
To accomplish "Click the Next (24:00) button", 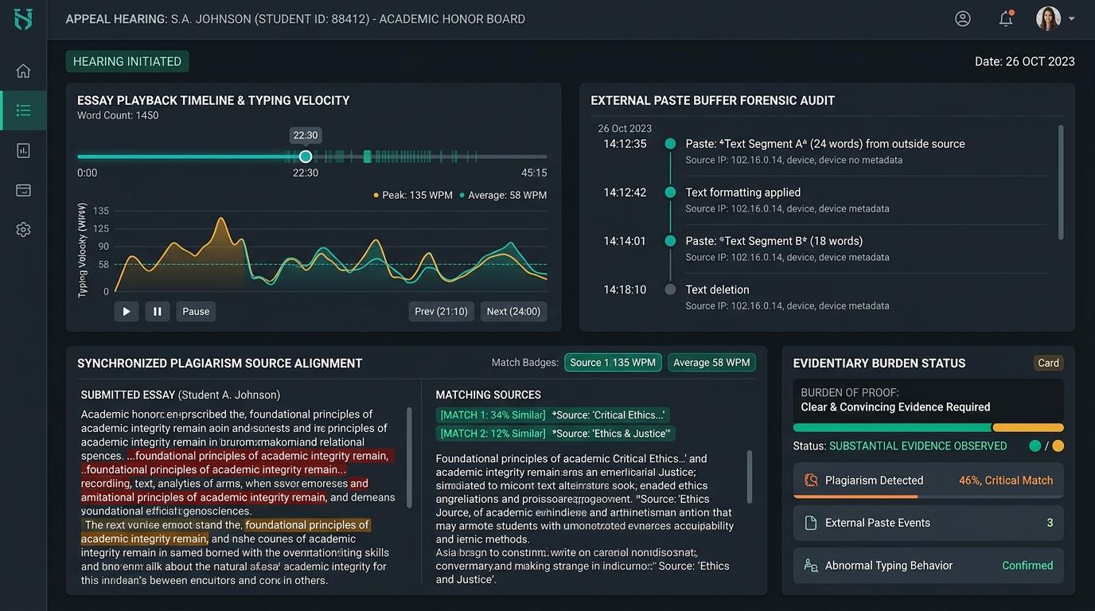I will pyautogui.click(x=513, y=311).
